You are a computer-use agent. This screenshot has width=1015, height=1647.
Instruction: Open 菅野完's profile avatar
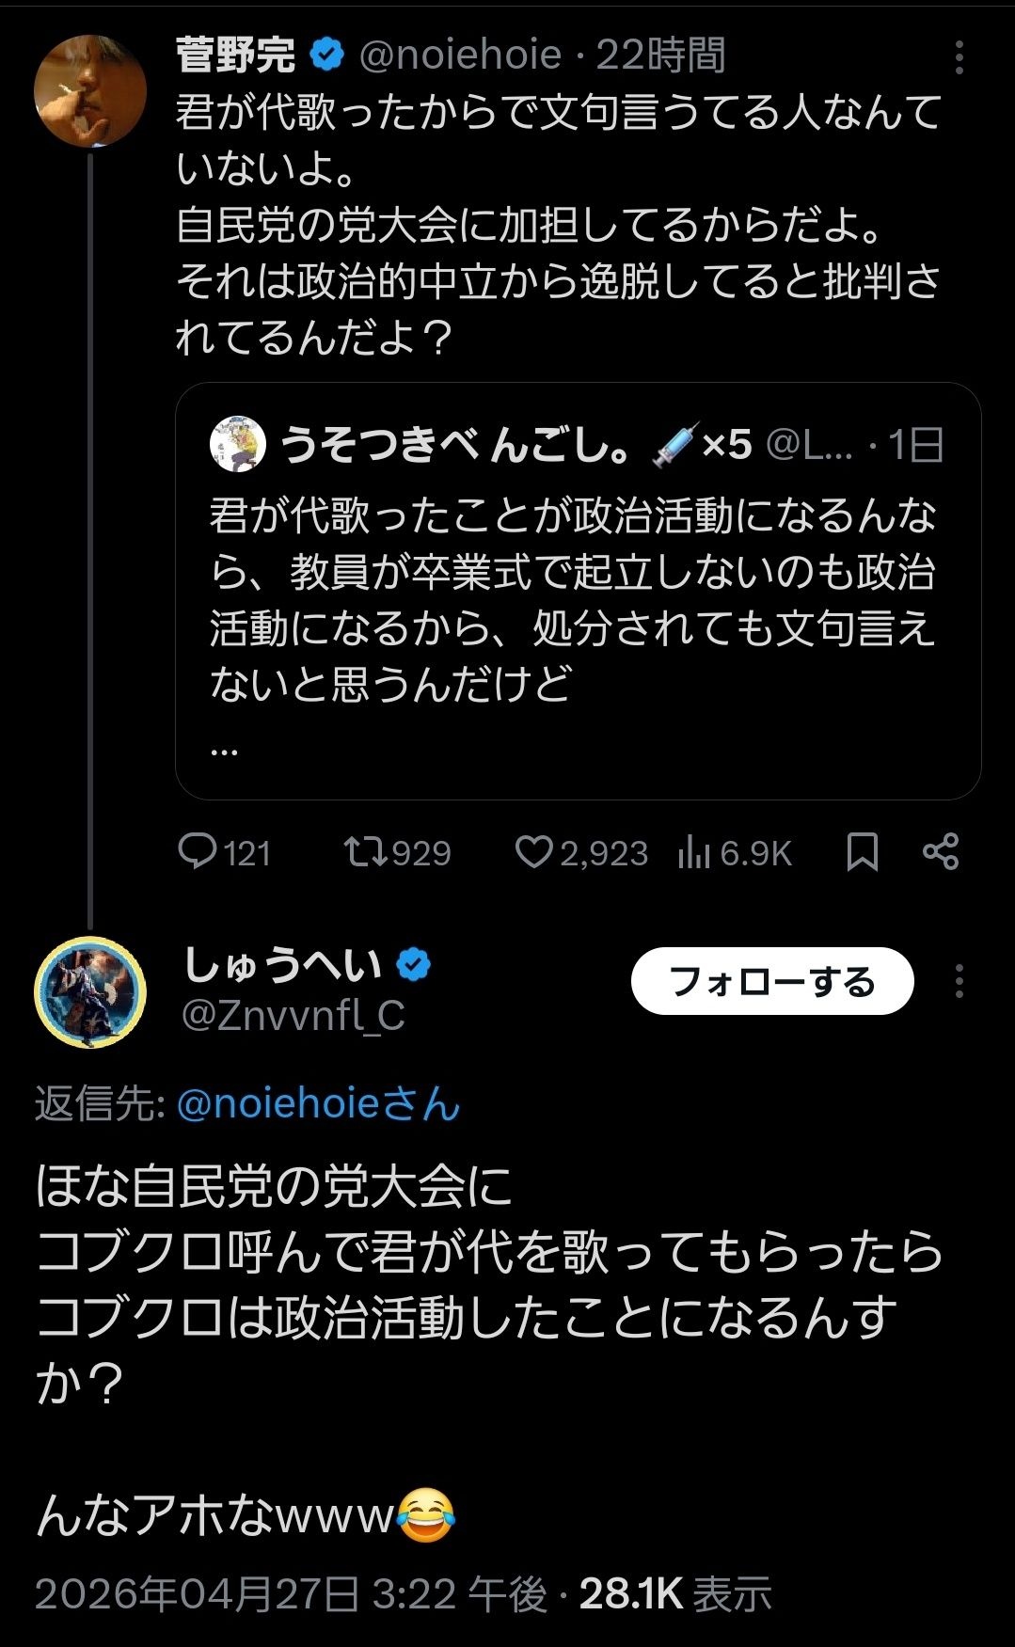tap(90, 91)
